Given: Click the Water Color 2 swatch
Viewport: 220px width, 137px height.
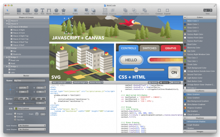Looking at the screenshot, I should [185, 21].
